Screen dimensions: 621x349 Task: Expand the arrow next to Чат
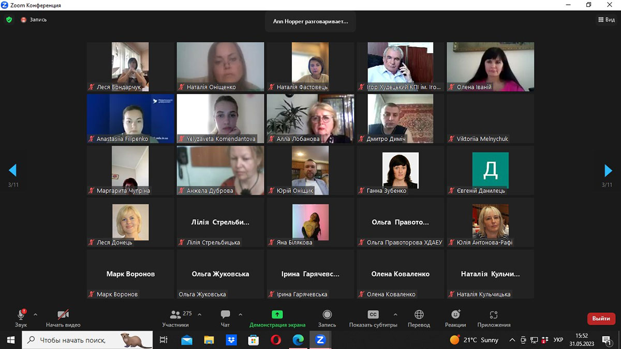pos(240,314)
